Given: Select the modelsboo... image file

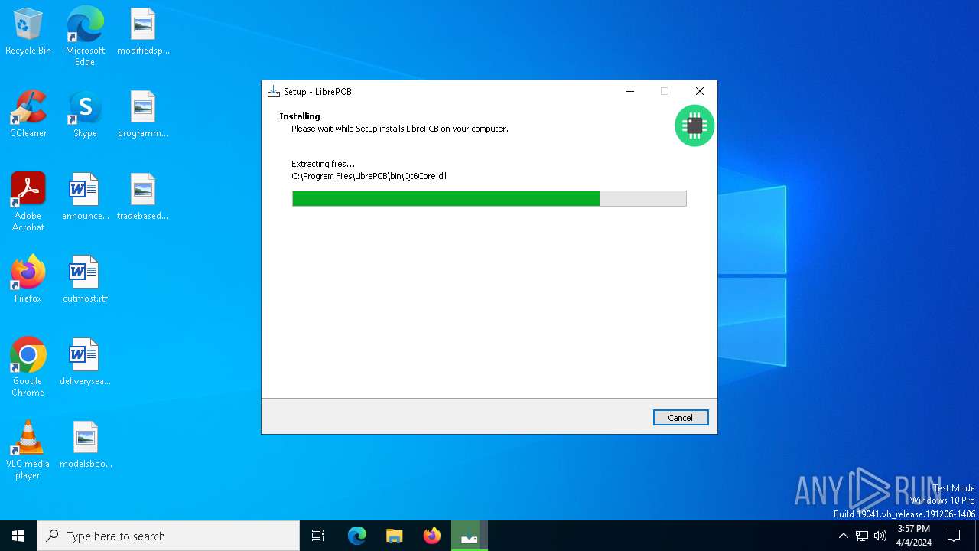Looking at the screenshot, I should (85, 445).
